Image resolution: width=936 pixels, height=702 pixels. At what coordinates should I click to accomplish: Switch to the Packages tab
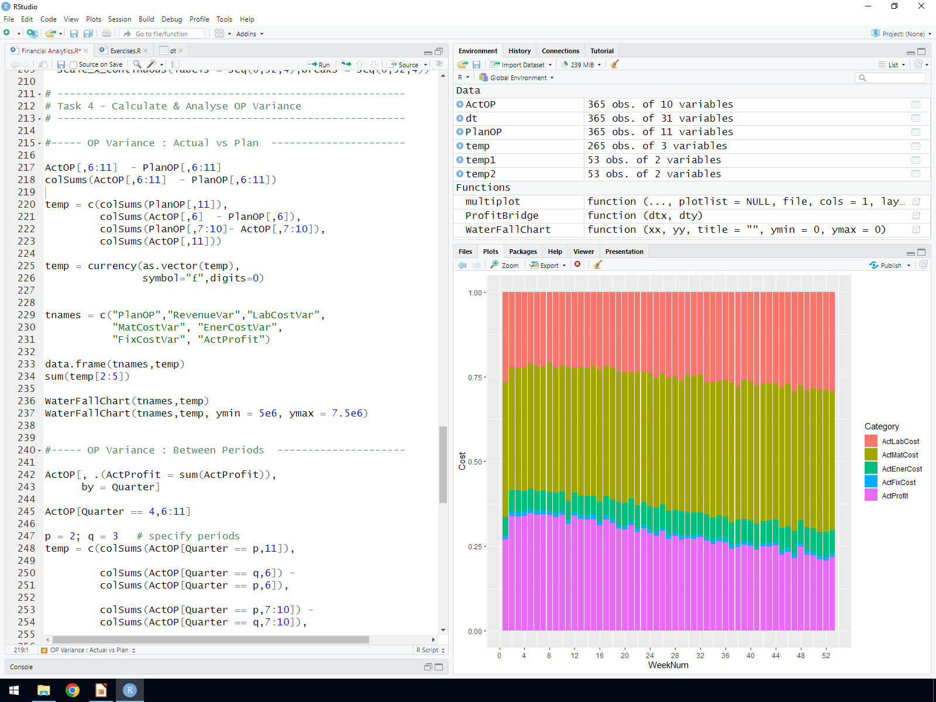click(x=522, y=252)
